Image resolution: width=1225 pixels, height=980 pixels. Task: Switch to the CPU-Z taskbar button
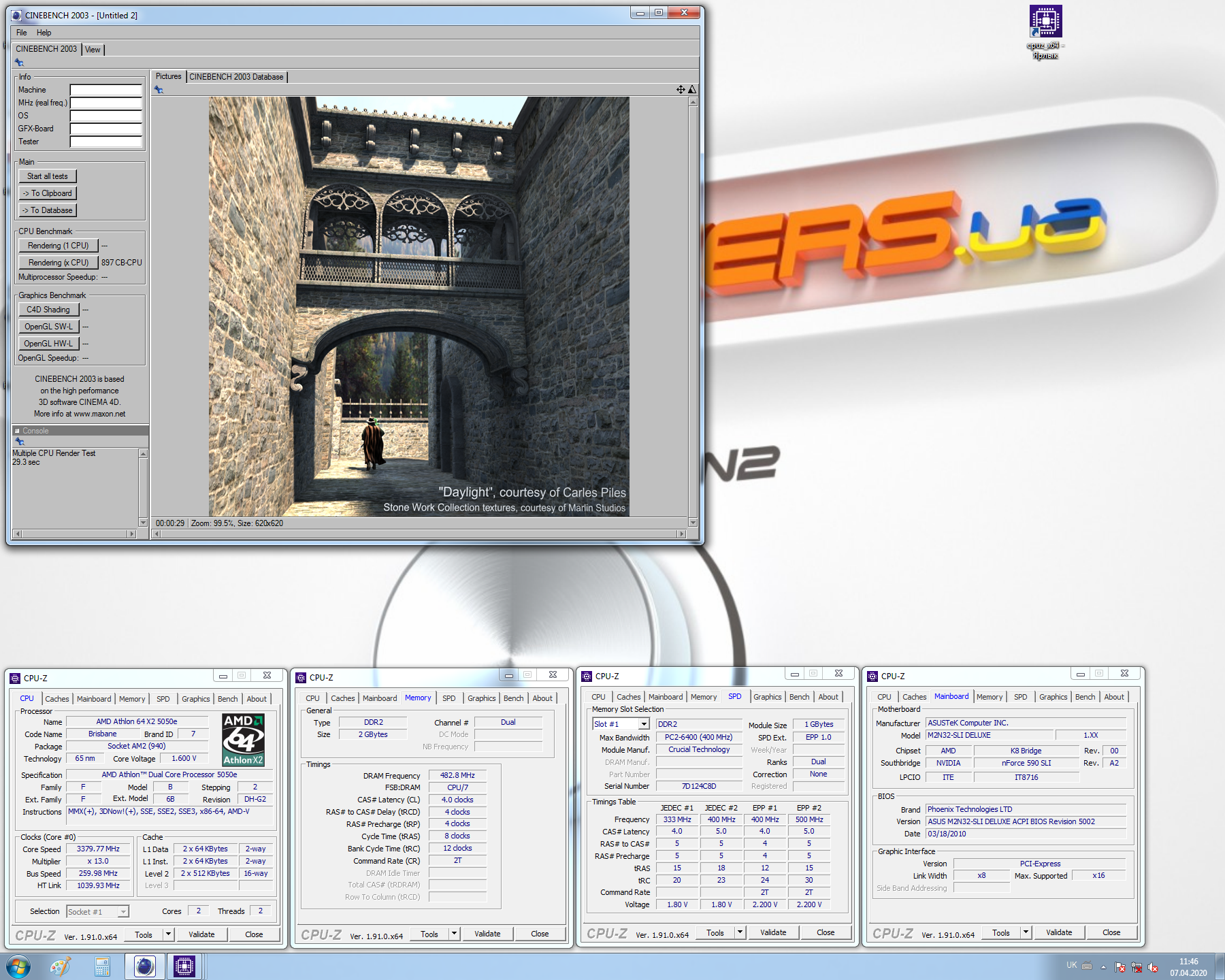[184, 966]
